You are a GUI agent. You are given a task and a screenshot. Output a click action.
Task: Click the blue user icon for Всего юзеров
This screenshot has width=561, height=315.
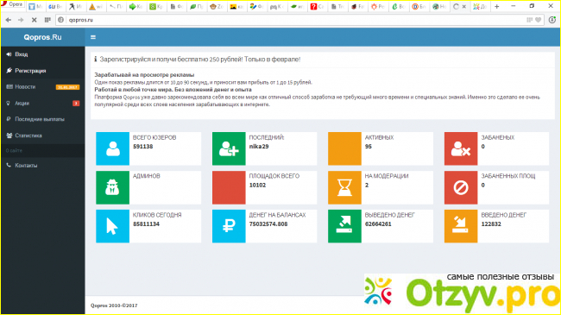(113, 148)
